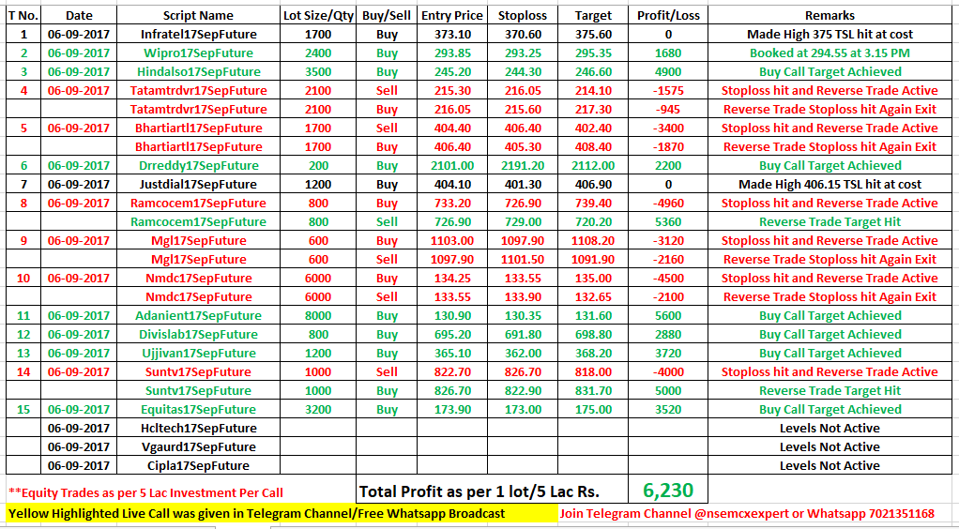Image resolution: width=959 pixels, height=529 pixels.
Task: Click the profit value 5600
Action: [x=668, y=315]
